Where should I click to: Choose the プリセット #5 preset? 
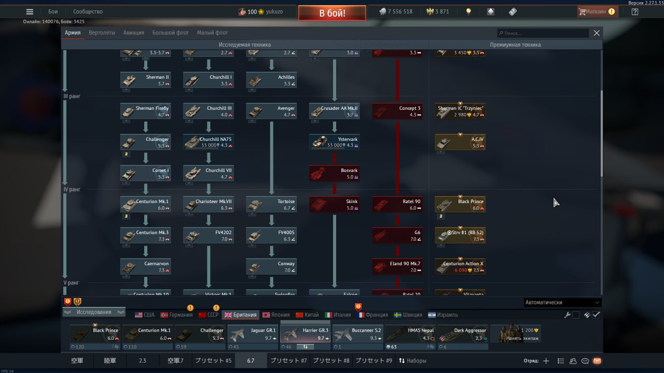click(x=213, y=361)
